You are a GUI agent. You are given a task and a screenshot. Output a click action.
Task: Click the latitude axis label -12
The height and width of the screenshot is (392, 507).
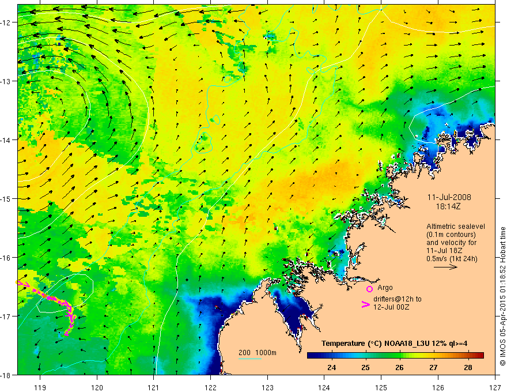(7, 22)
